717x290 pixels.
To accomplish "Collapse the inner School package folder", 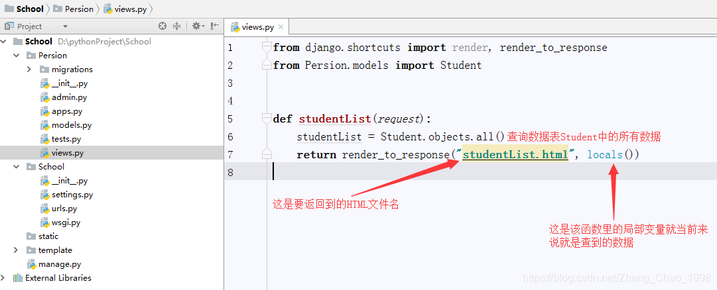I will 17,167.
